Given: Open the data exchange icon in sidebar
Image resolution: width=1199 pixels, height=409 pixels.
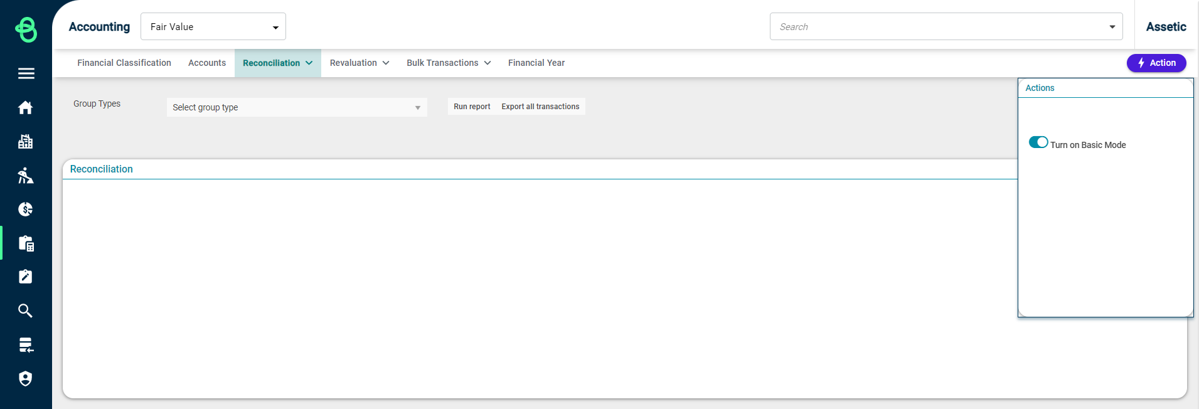Looking at the screenshot, I should (x=26, y=344).
